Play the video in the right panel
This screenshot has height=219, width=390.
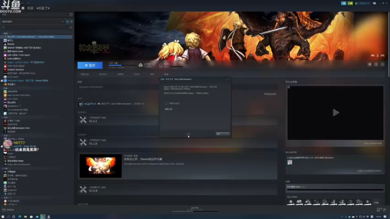pyautogui.click(x=336, y=112)
